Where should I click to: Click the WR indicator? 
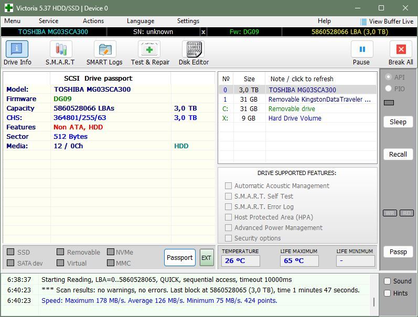[x=390, y=213]
